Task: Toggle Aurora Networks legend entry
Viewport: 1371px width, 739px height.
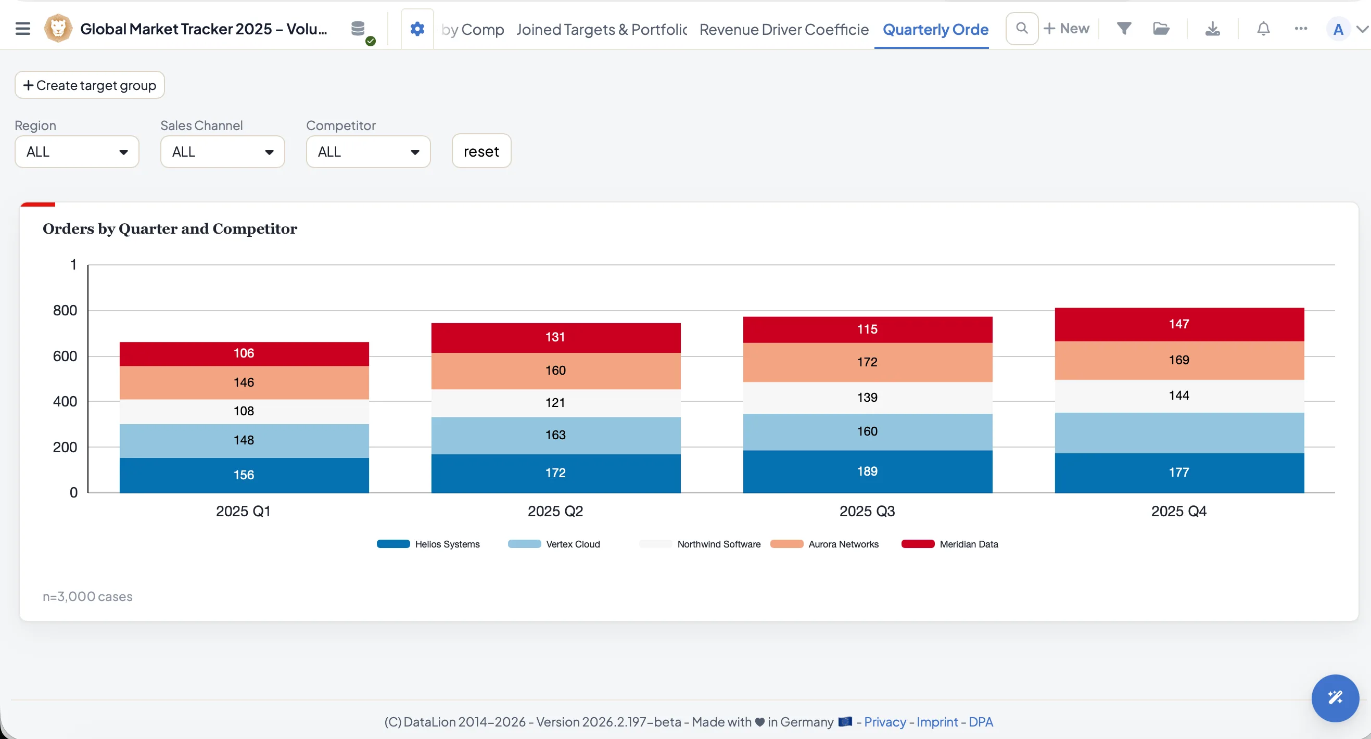Action: [x=824, y=544]
